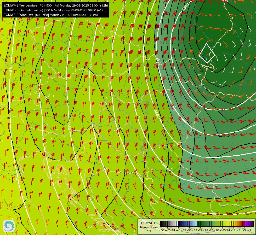256x235 pixels.
Task: Click the -23 legend label
Action: pos(211,231)
